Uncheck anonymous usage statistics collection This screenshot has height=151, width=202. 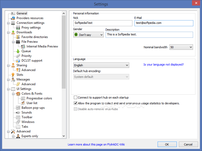point(75,103)
